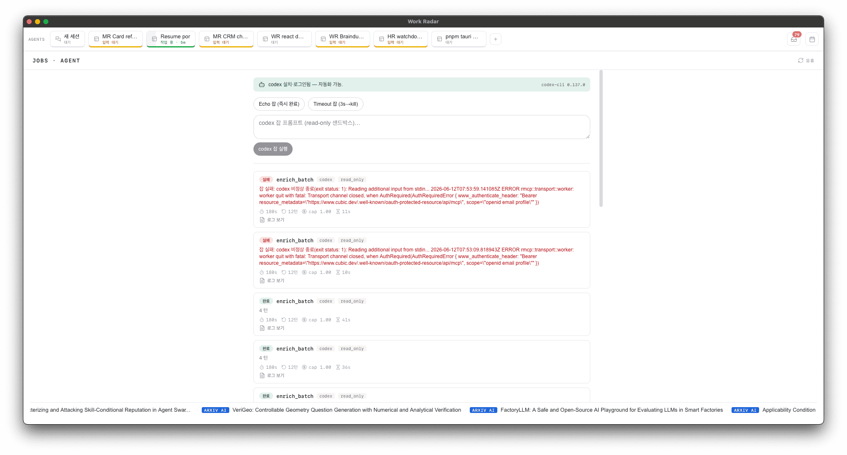Click Timeout 잡 (3s→kill) button
Image resolution: width=847 pixels, height=455 pixels.
pyautogui.click(x=336, y=104)
